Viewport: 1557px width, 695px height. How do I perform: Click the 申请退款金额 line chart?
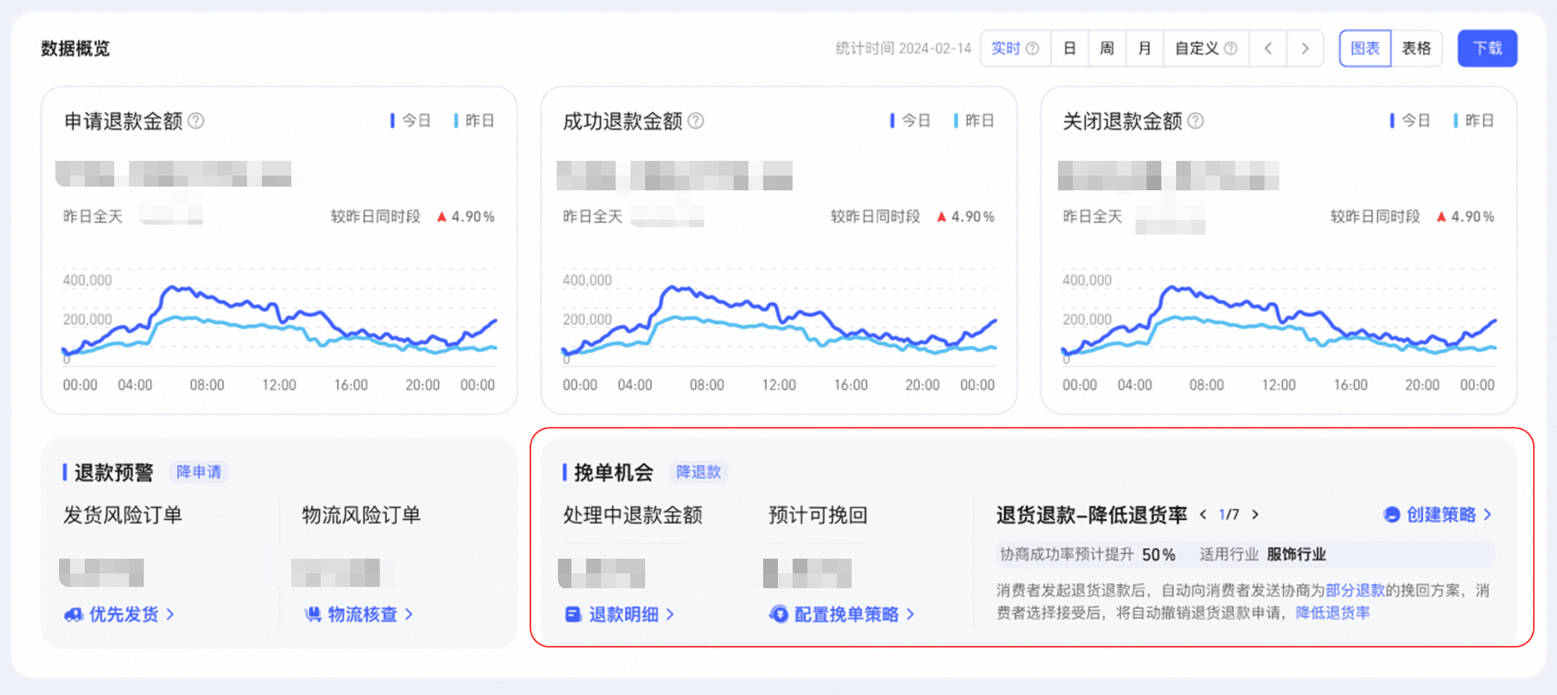(279, 319)
